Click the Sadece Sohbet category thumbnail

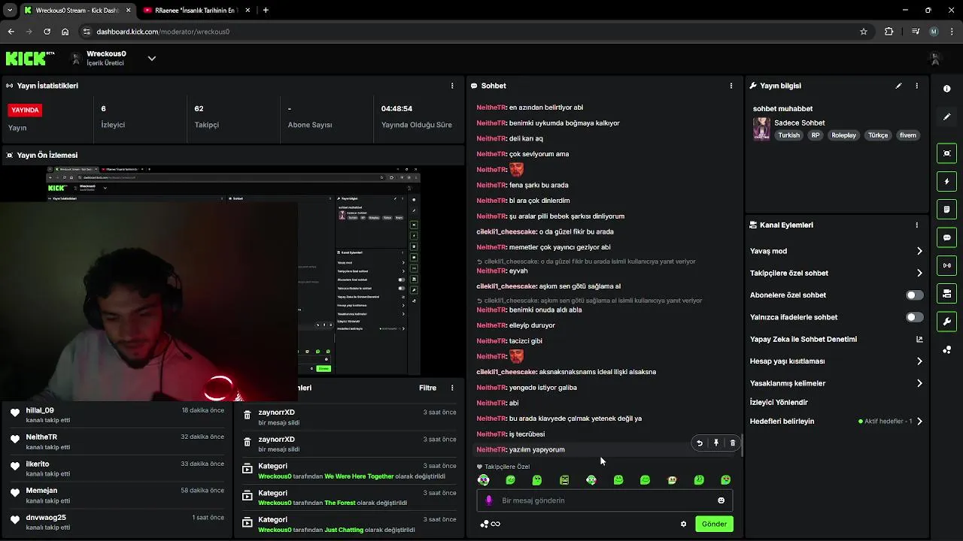(761, 128)
